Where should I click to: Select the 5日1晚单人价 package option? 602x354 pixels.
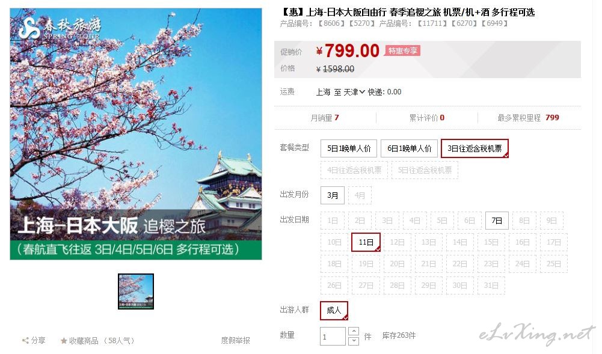349,148
